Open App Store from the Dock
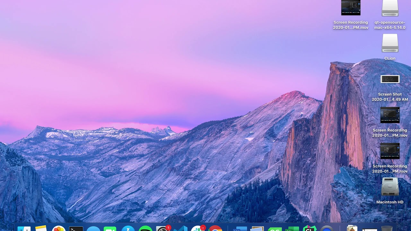411x231 pixels. pos(128,228)
